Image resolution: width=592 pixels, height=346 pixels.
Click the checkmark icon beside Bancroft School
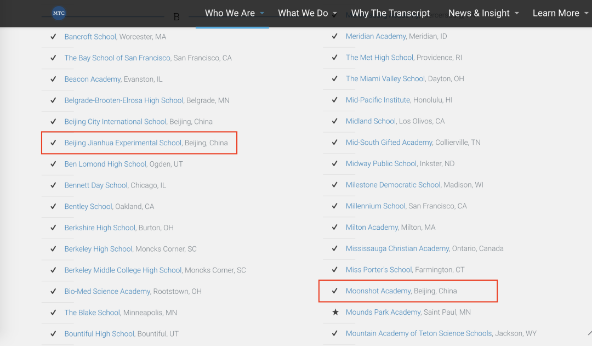pyautogui.click(x=53, y=37)
